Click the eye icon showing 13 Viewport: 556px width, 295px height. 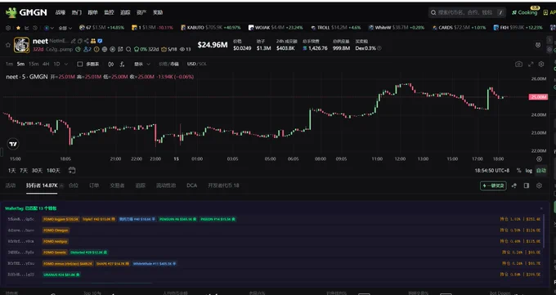tap(182, 49)
